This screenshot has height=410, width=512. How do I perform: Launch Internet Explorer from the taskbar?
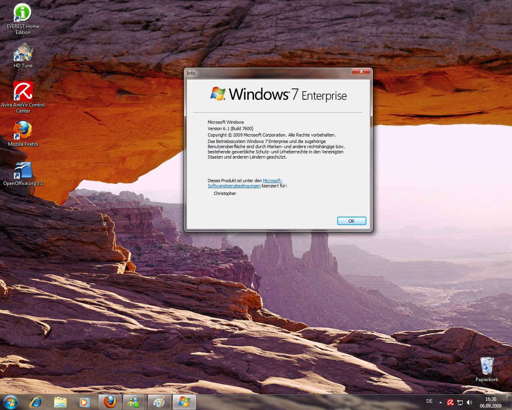click(x=36, y=402)
